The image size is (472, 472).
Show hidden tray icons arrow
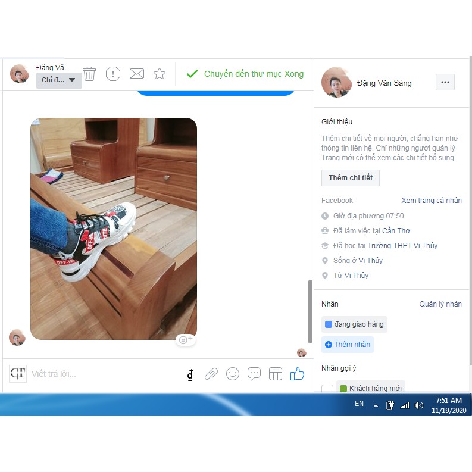coord(376,405)
